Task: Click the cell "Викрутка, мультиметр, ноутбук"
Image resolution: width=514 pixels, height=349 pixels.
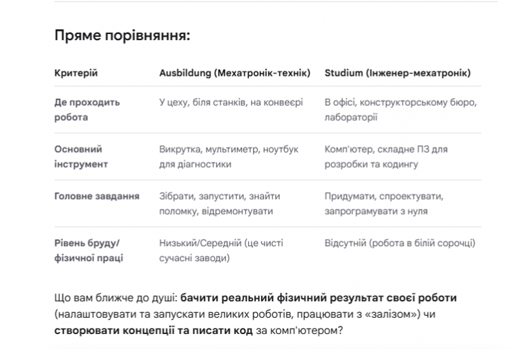Action: tap(229, 157)
